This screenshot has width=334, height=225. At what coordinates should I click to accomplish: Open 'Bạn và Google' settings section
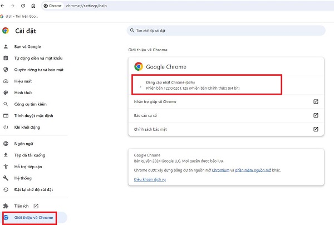27,47
